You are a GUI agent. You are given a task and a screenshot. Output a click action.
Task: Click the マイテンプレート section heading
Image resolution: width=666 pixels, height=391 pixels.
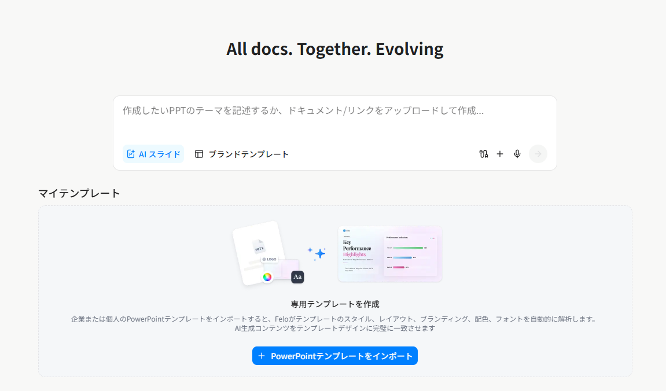click(x=79, y=193)
